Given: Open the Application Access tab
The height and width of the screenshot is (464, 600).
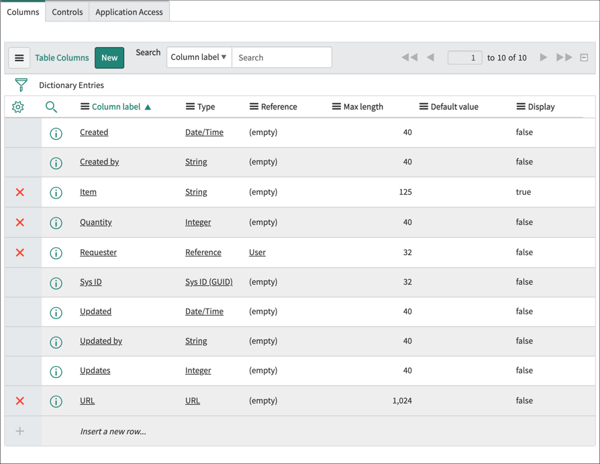Looking at the screenshot, I should (x=129, y=11).
